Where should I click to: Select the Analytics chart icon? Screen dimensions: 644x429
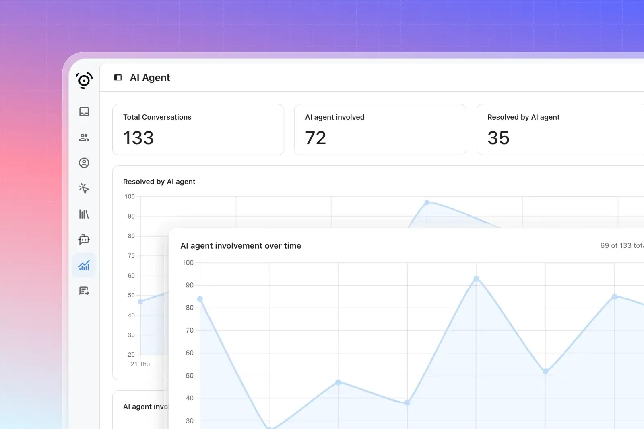[x=84, y=265]
